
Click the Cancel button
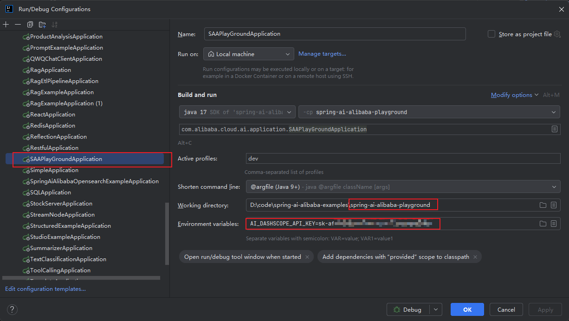[506, 309]
